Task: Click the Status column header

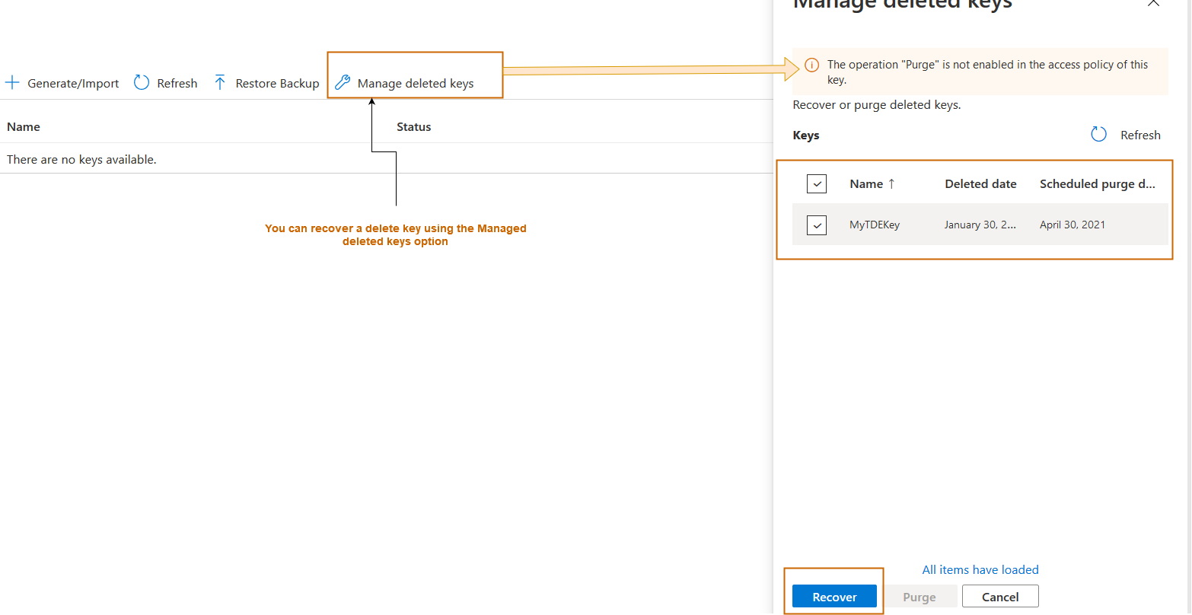Action: (413, 126)
